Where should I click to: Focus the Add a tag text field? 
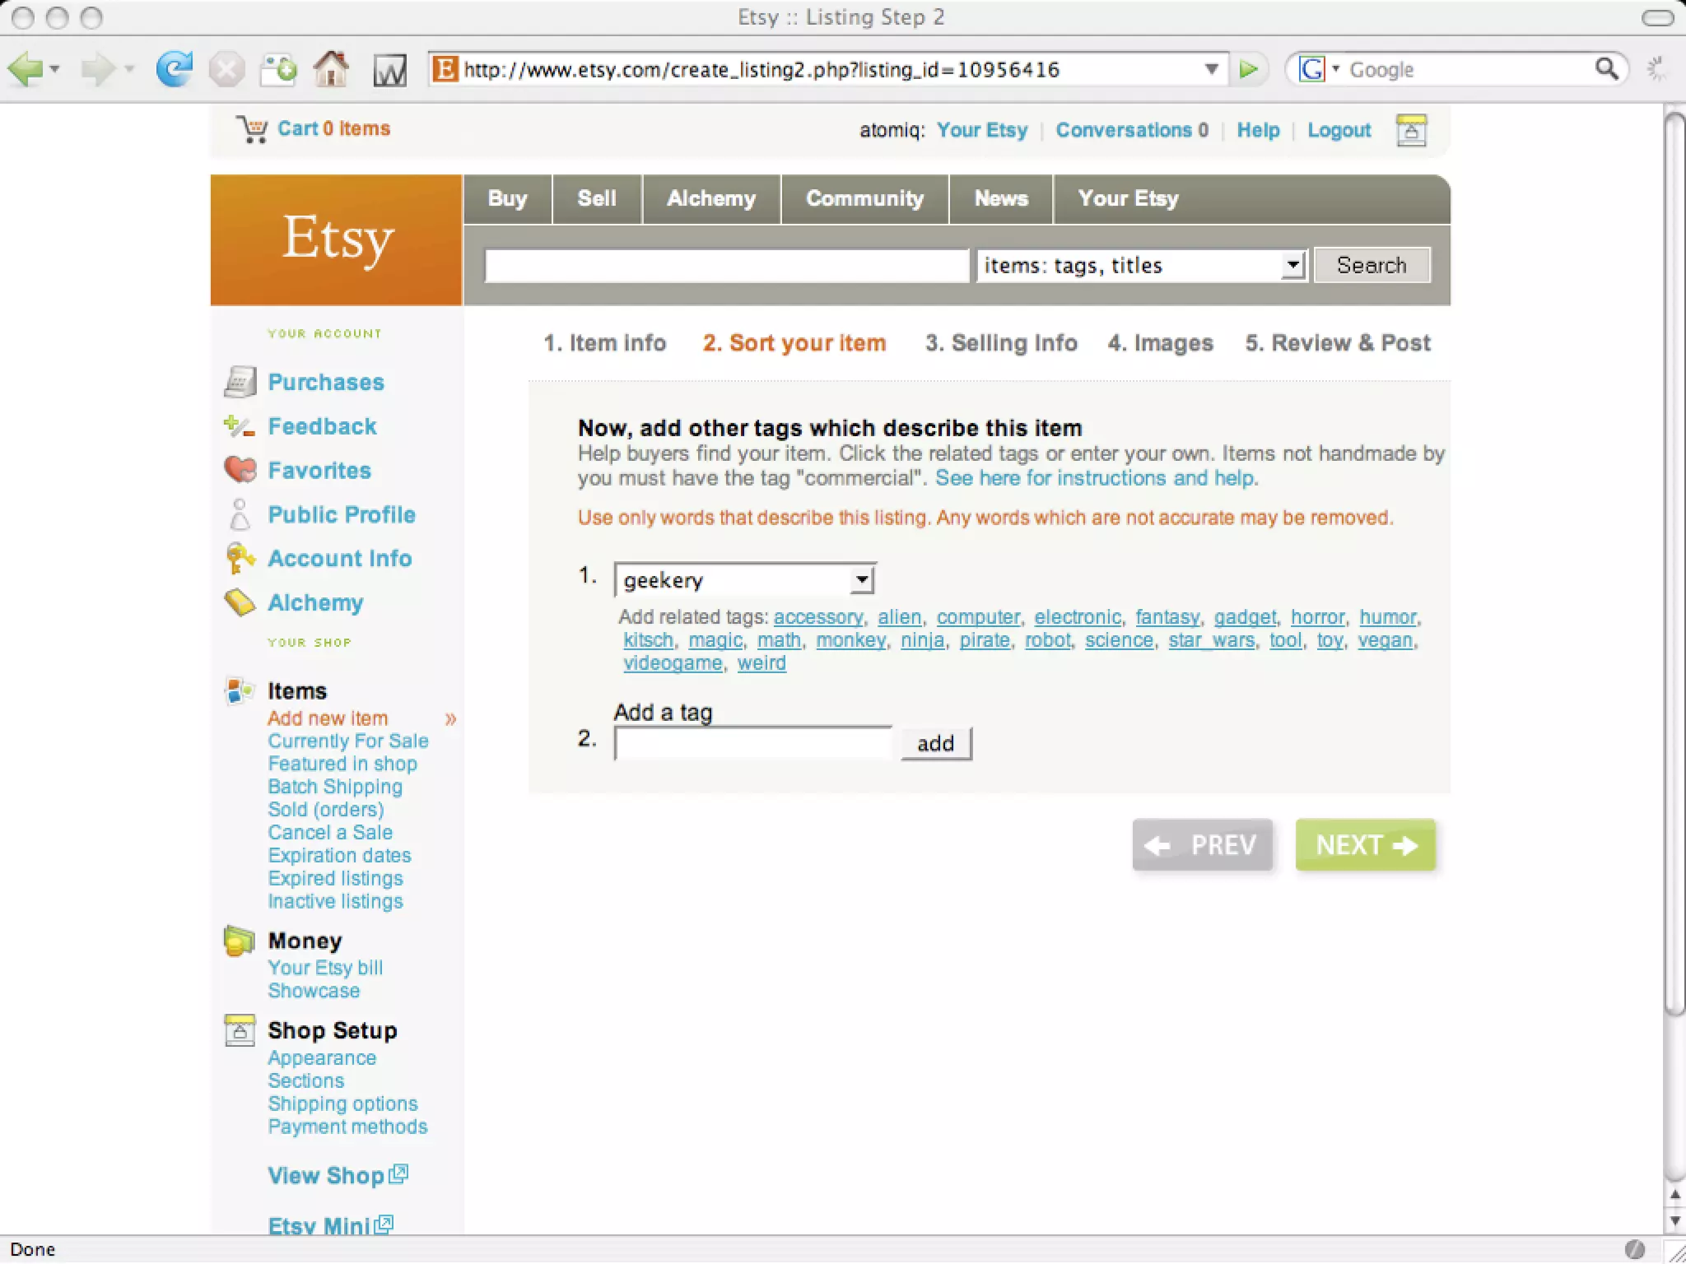click(x=752, y=744)
